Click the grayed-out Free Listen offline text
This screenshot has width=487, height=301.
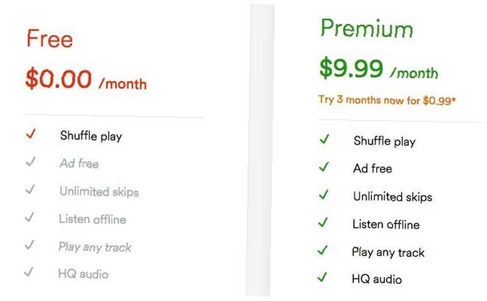click(x=93, y=219)
